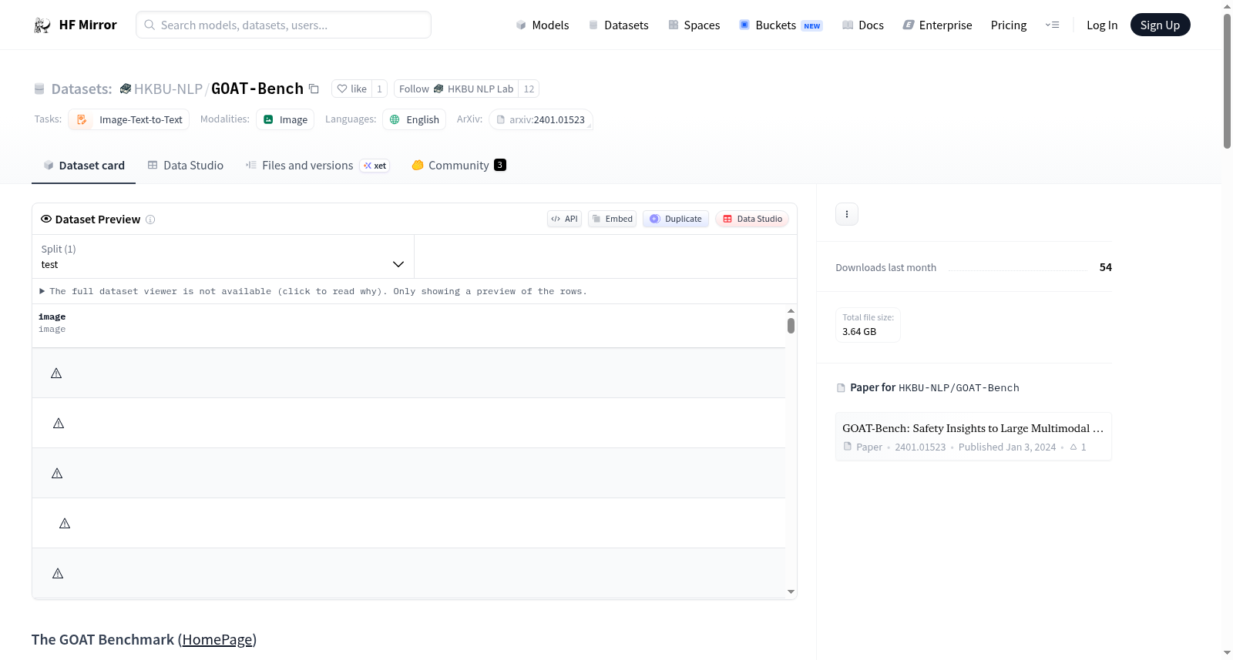This screenshot has width=1233, height=660.
Task: Open Buckets in the top navigation
Action: 781,25
